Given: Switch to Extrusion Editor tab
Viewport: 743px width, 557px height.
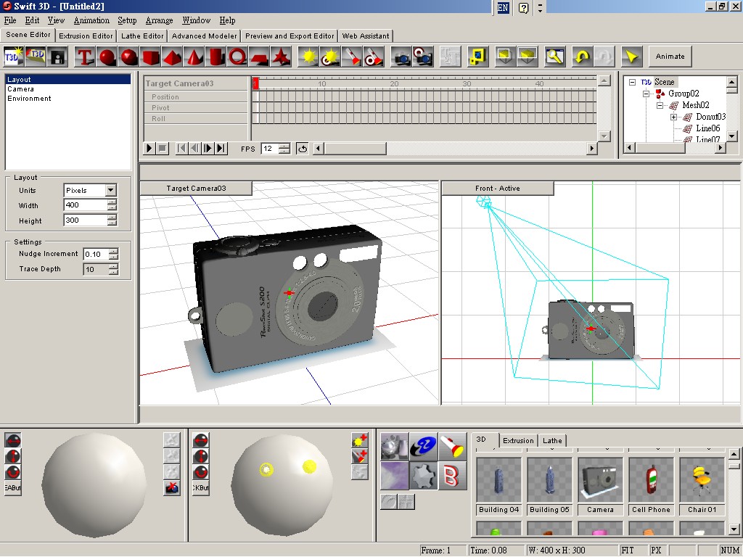Looking at the screenshot, I should (x=86, y=36).
